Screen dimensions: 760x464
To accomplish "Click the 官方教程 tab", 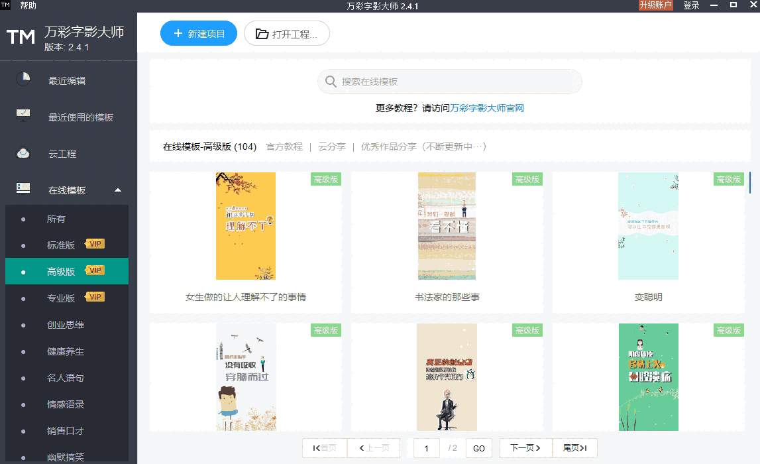I will click(x=284, y=146).
